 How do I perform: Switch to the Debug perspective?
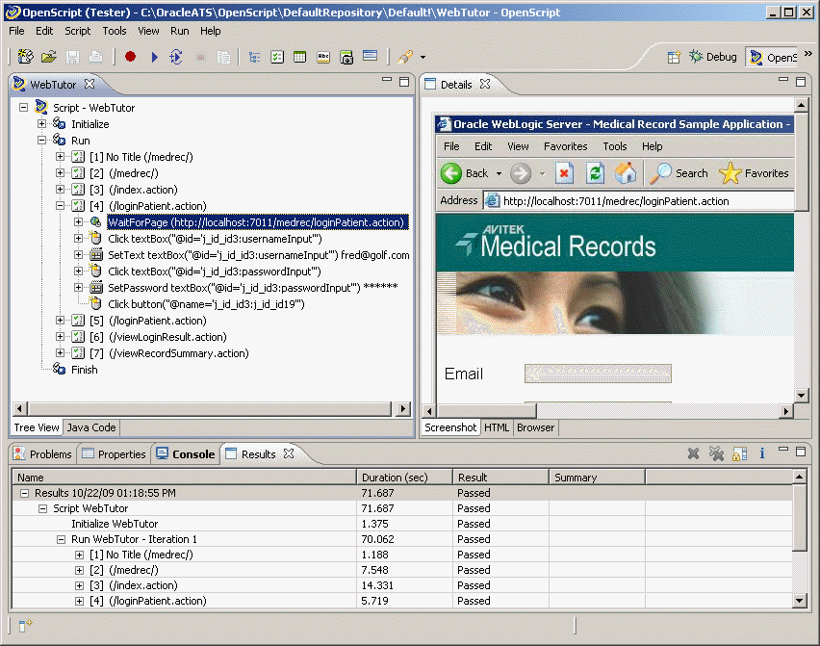712,58
